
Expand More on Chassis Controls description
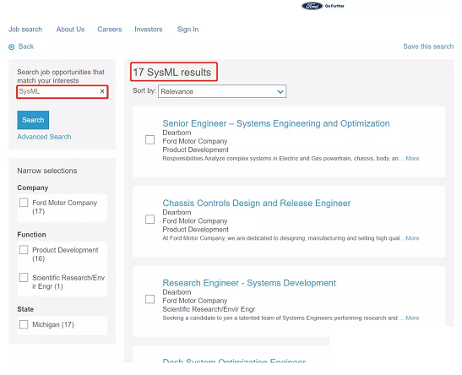click(x=412, y=238)
